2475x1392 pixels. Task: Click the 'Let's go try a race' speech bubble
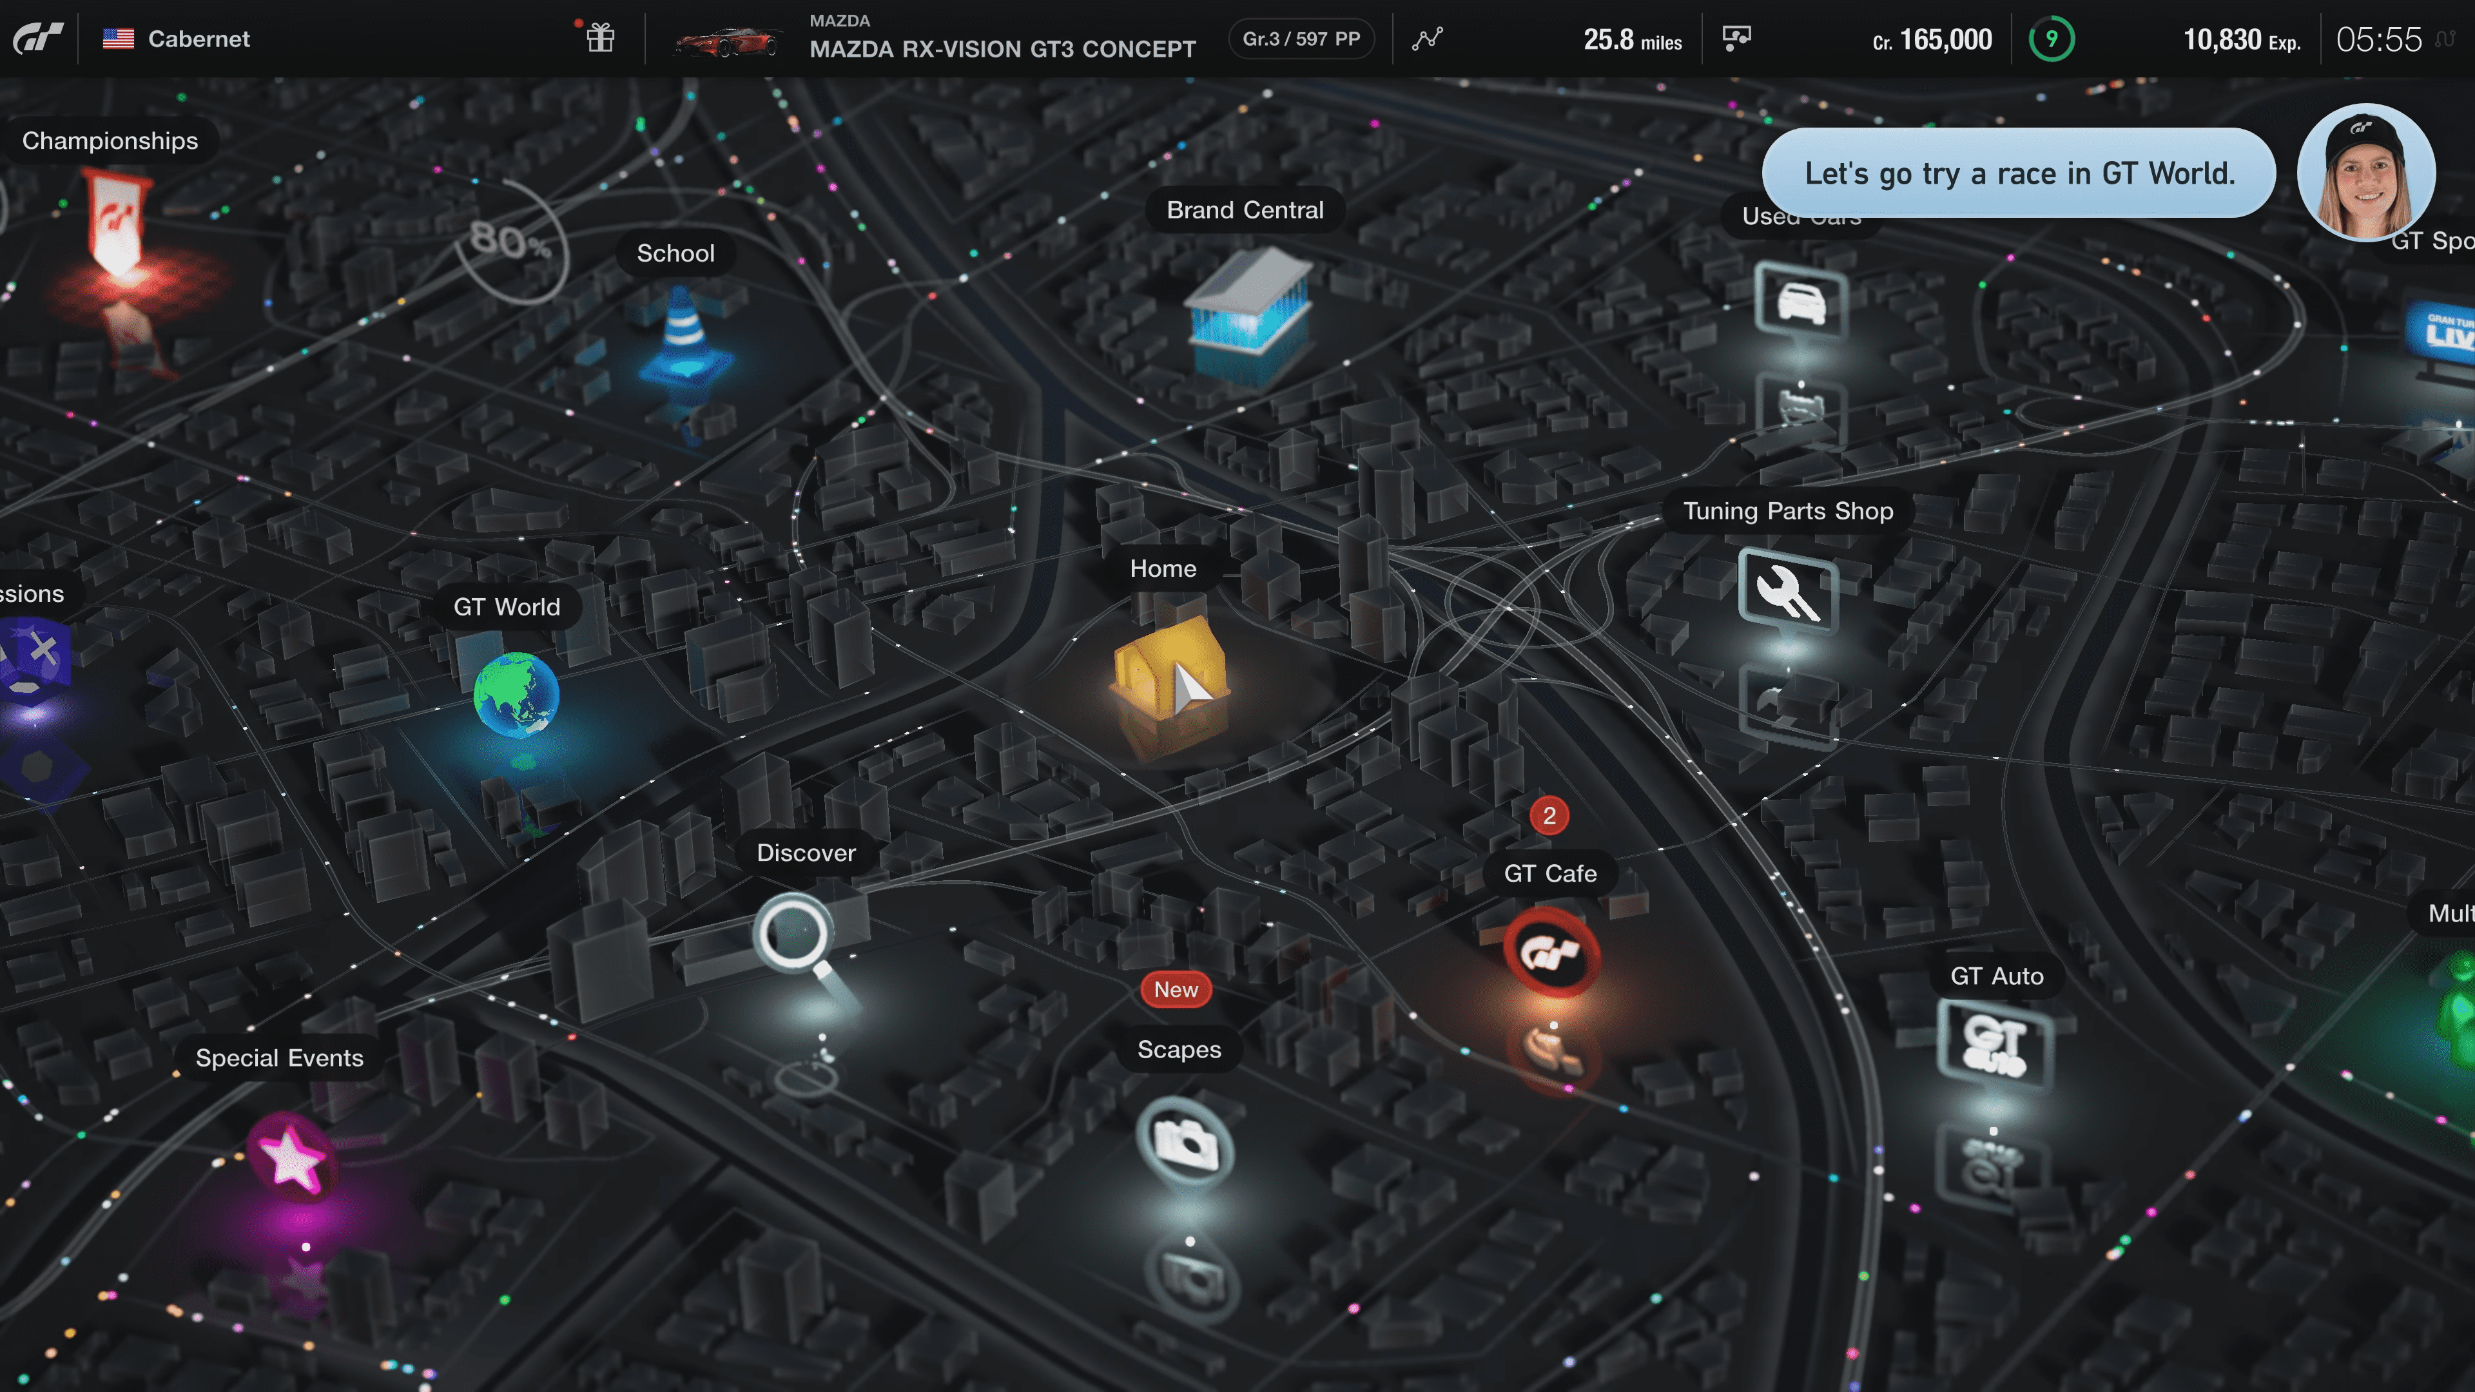tap(2019, 173)
